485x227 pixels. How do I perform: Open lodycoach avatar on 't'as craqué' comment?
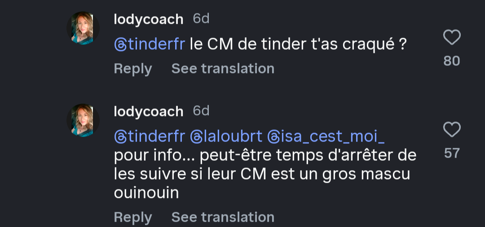point(83,28)
